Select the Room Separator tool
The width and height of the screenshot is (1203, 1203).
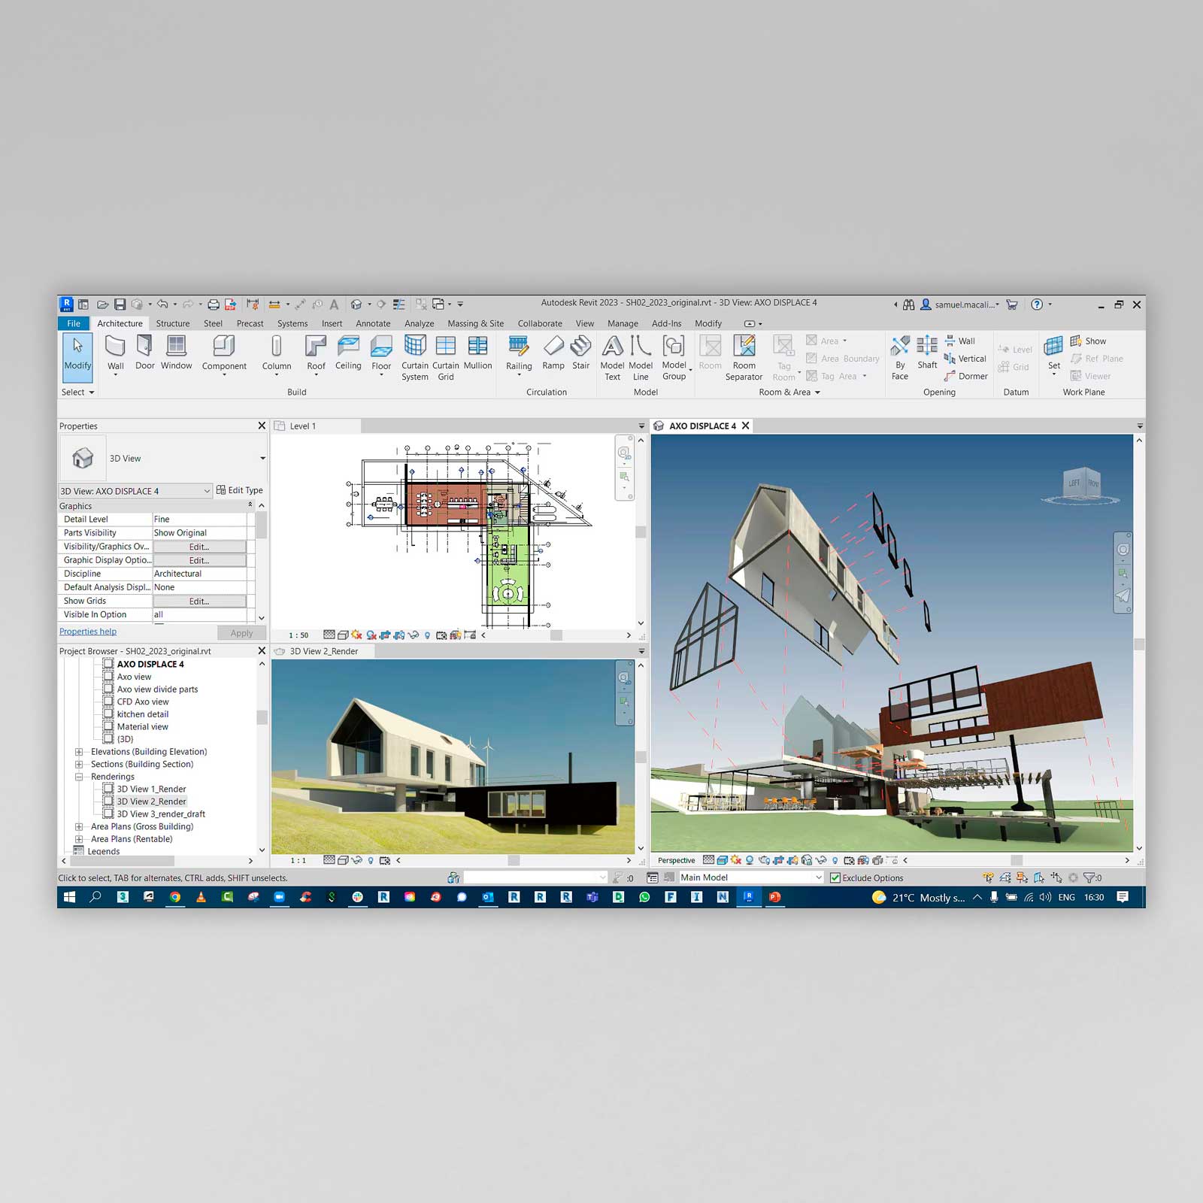coord(744,358)
